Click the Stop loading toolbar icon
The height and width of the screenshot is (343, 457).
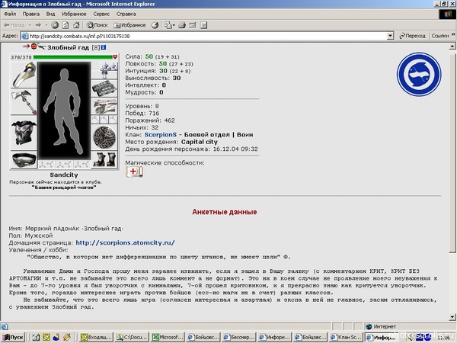(x=55, y=25)
